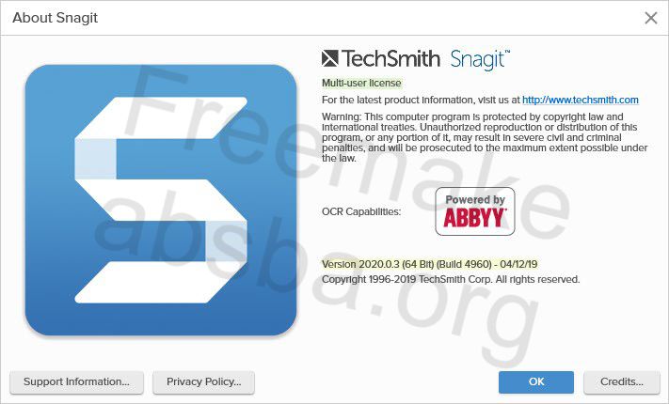Click the Copyright 1996-2019 TechSmith line

[x=451, y=280]
